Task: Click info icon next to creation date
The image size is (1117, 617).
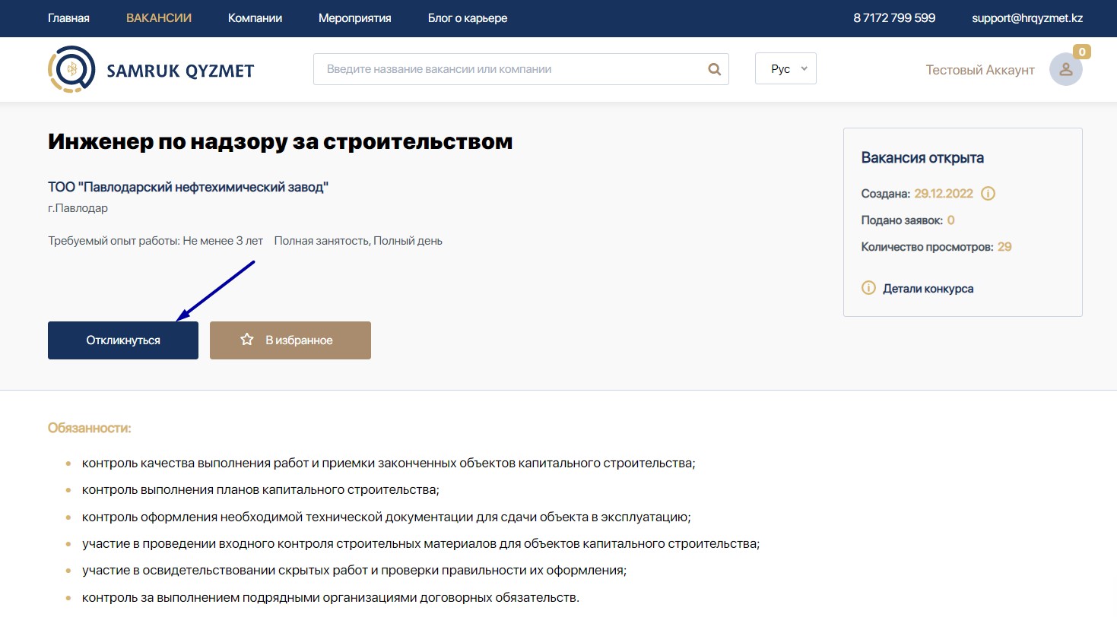Action: click(988, 194)
